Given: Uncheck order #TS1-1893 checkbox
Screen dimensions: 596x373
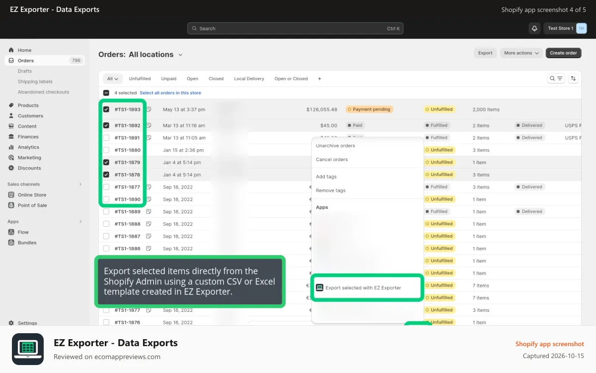Looking at the screenshot, I should tap(106, 109).
